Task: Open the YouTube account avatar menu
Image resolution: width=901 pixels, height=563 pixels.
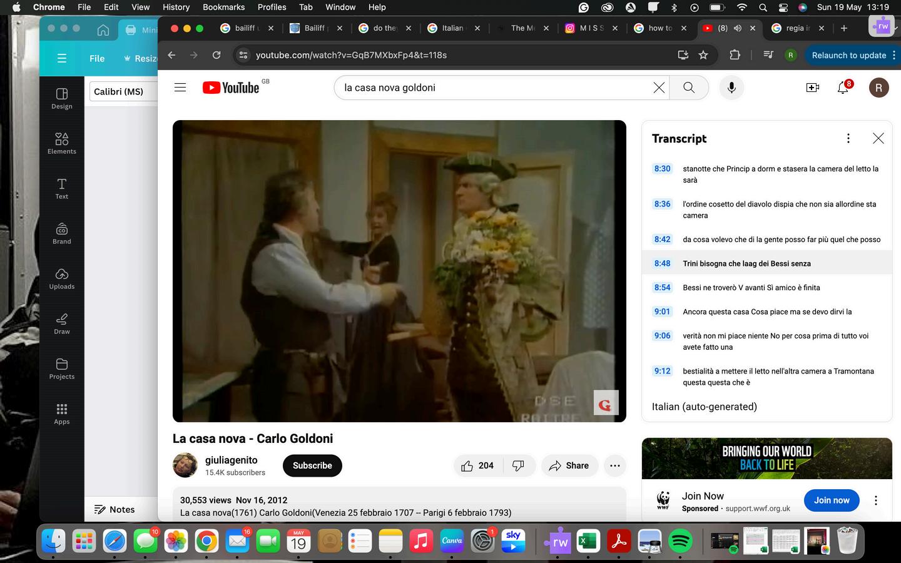Action: [879, 88]
